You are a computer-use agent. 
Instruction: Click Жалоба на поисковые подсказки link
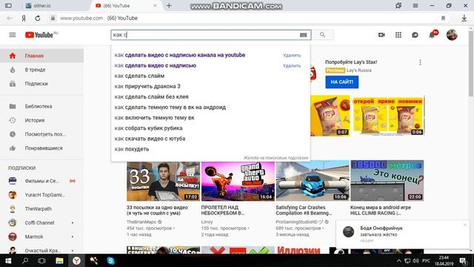pos(276,158)
